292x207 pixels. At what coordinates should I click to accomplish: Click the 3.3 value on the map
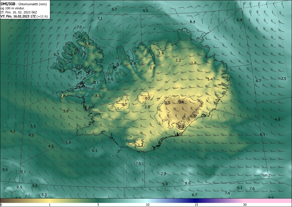pos(98,96)
